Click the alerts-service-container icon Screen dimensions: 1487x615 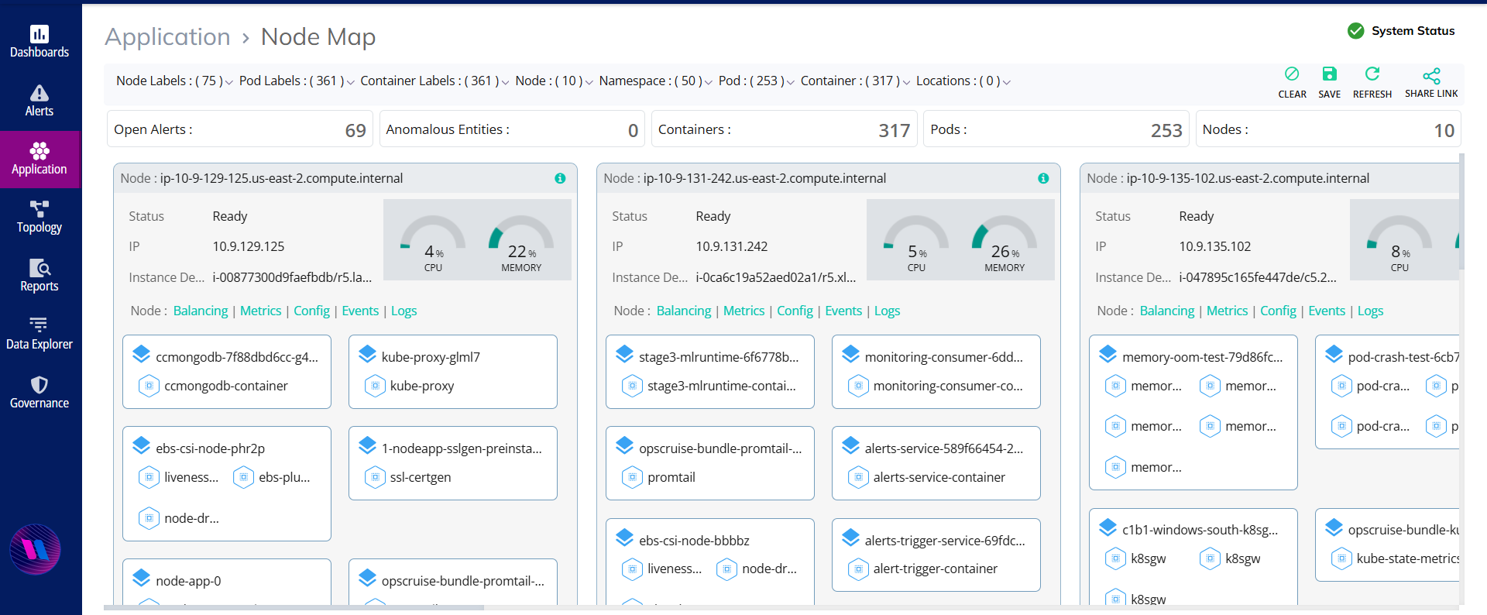858,477
